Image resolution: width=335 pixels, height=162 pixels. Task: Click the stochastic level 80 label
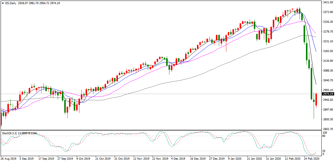(324, 136)
